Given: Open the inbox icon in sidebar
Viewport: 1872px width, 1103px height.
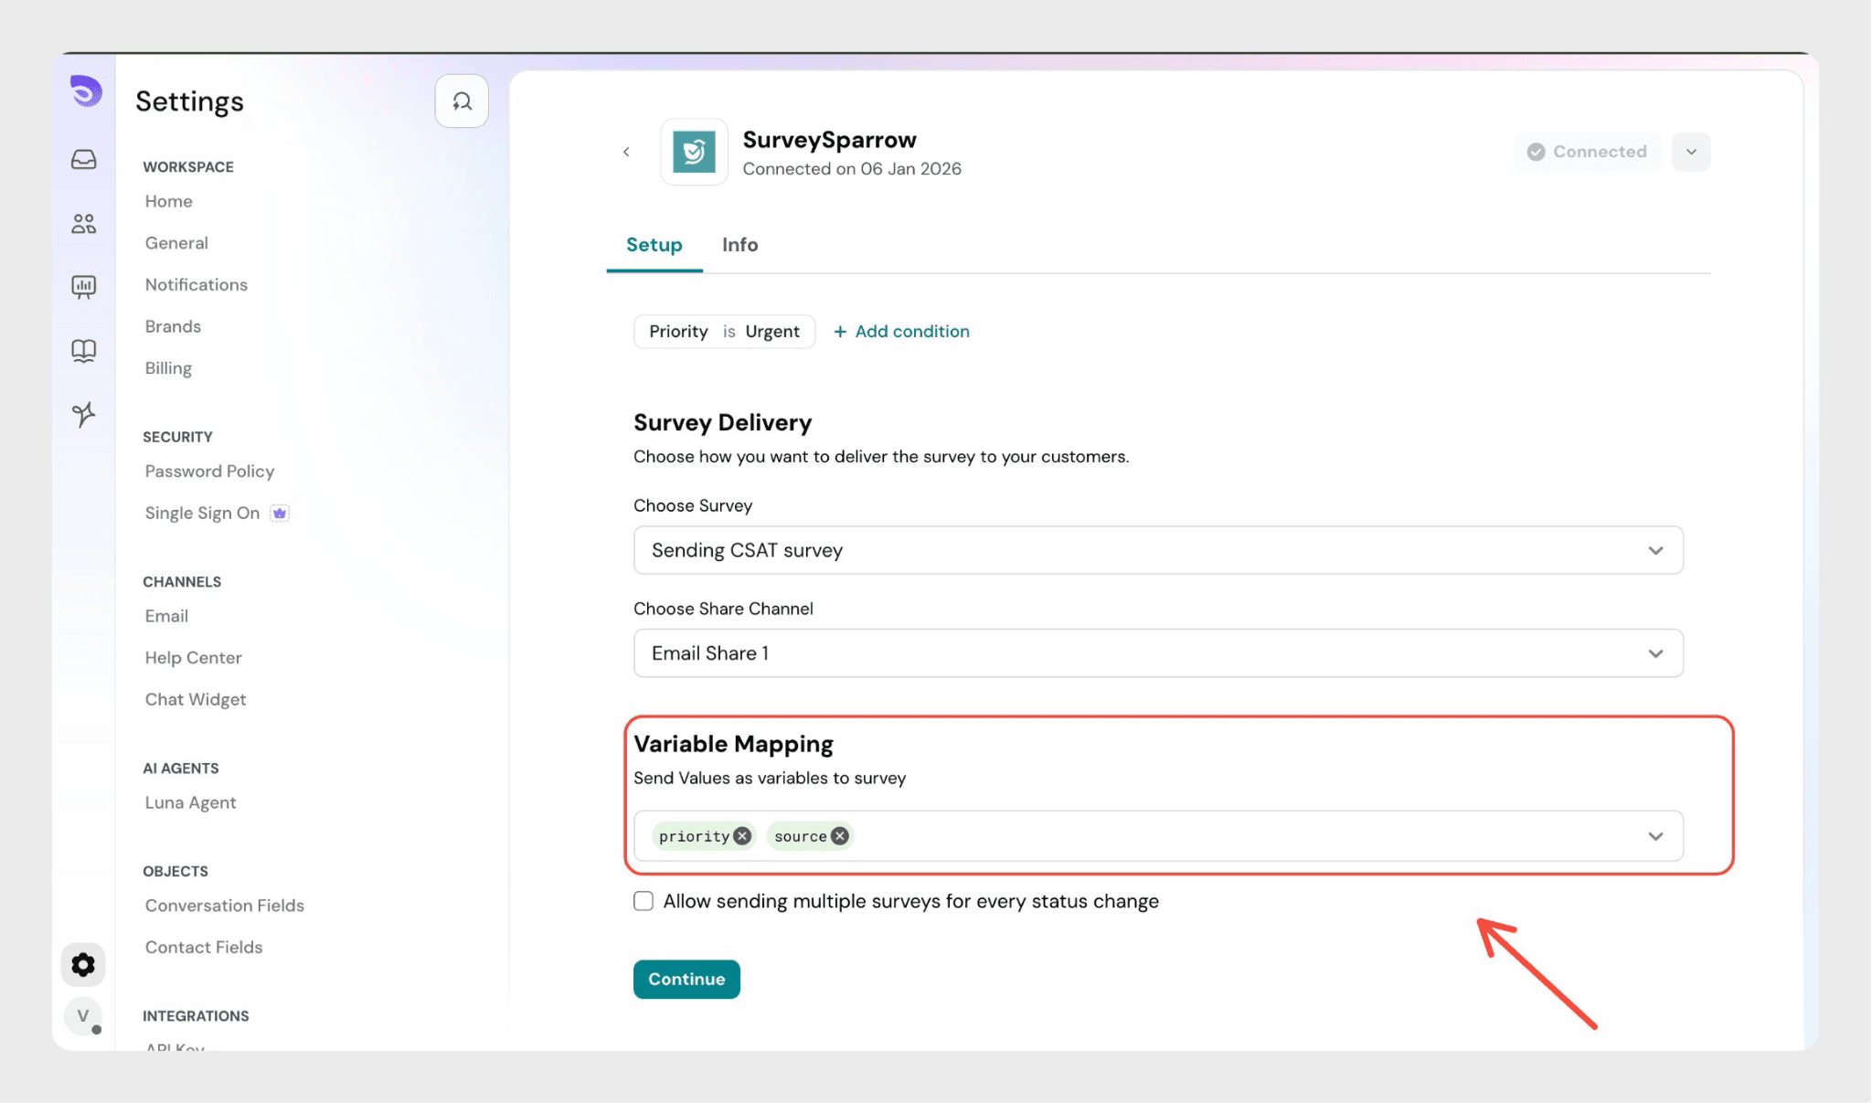Looking at the screenshot, I should pyautogui.click(x=83, y=160).
